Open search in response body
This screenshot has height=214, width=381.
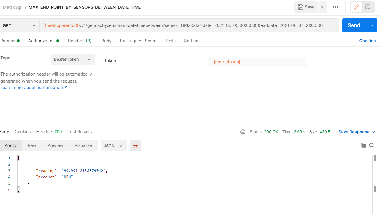[x=372, y=145]
